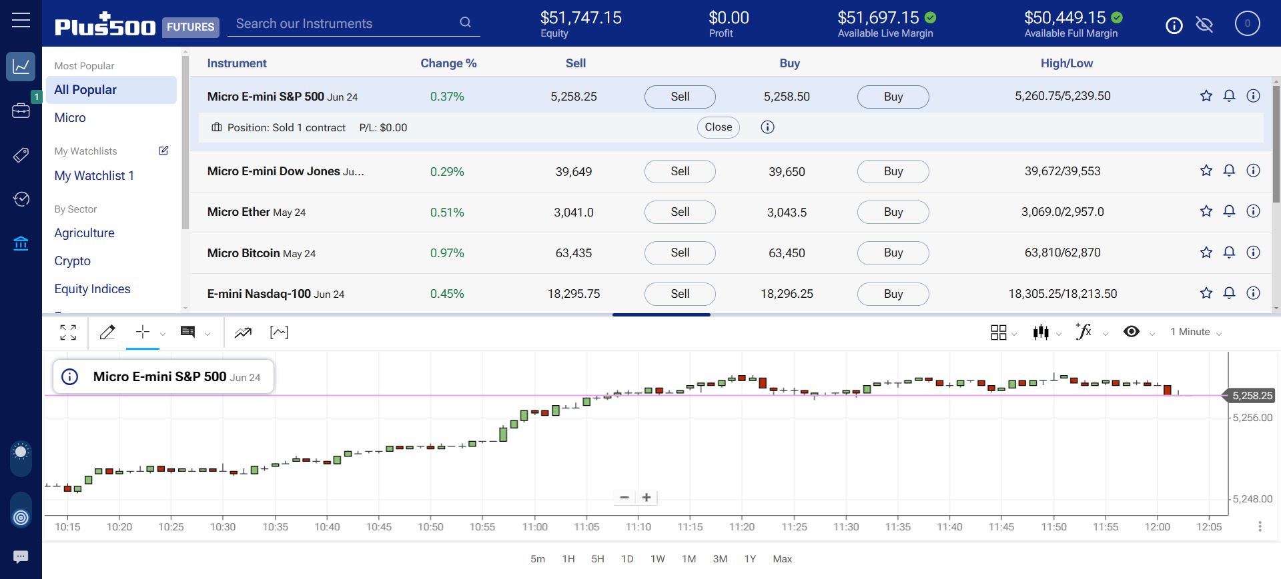Sell Micro Ether May 24
Screen dimensions: 1281x579
tap(680, 212)
